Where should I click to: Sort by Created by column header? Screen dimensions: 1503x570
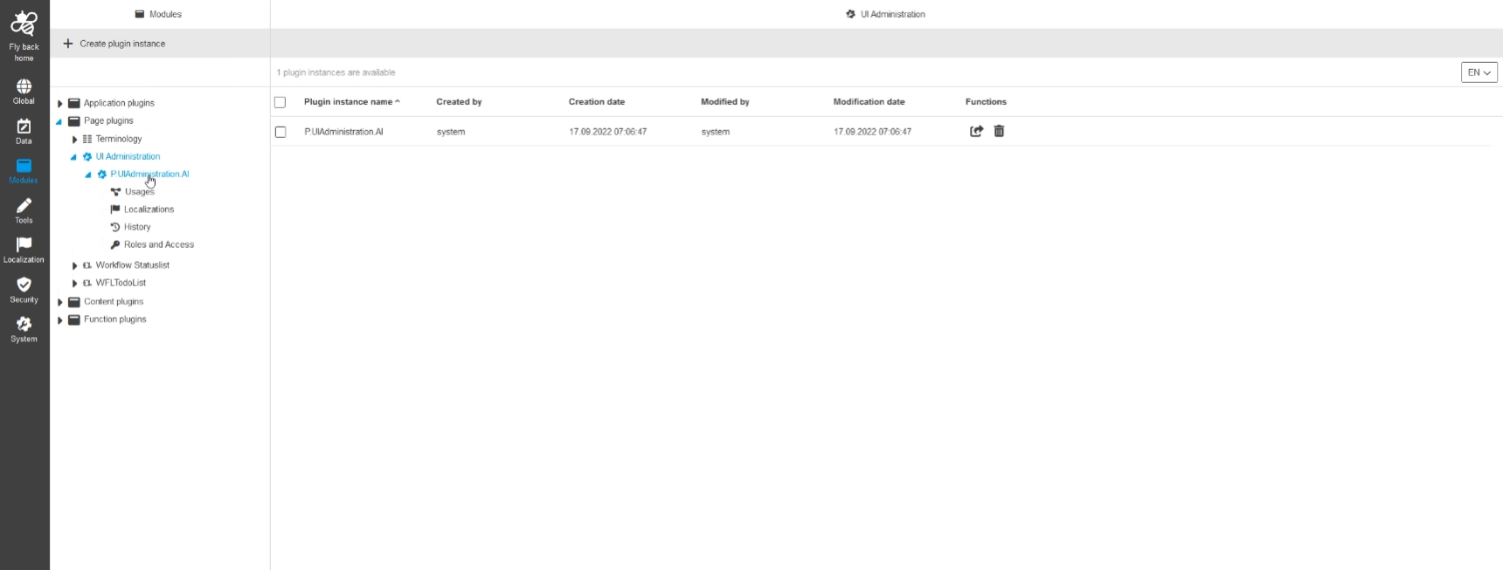click(x=459, y=102)
